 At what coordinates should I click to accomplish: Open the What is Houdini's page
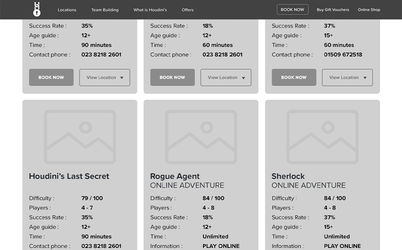coord(150,10)
